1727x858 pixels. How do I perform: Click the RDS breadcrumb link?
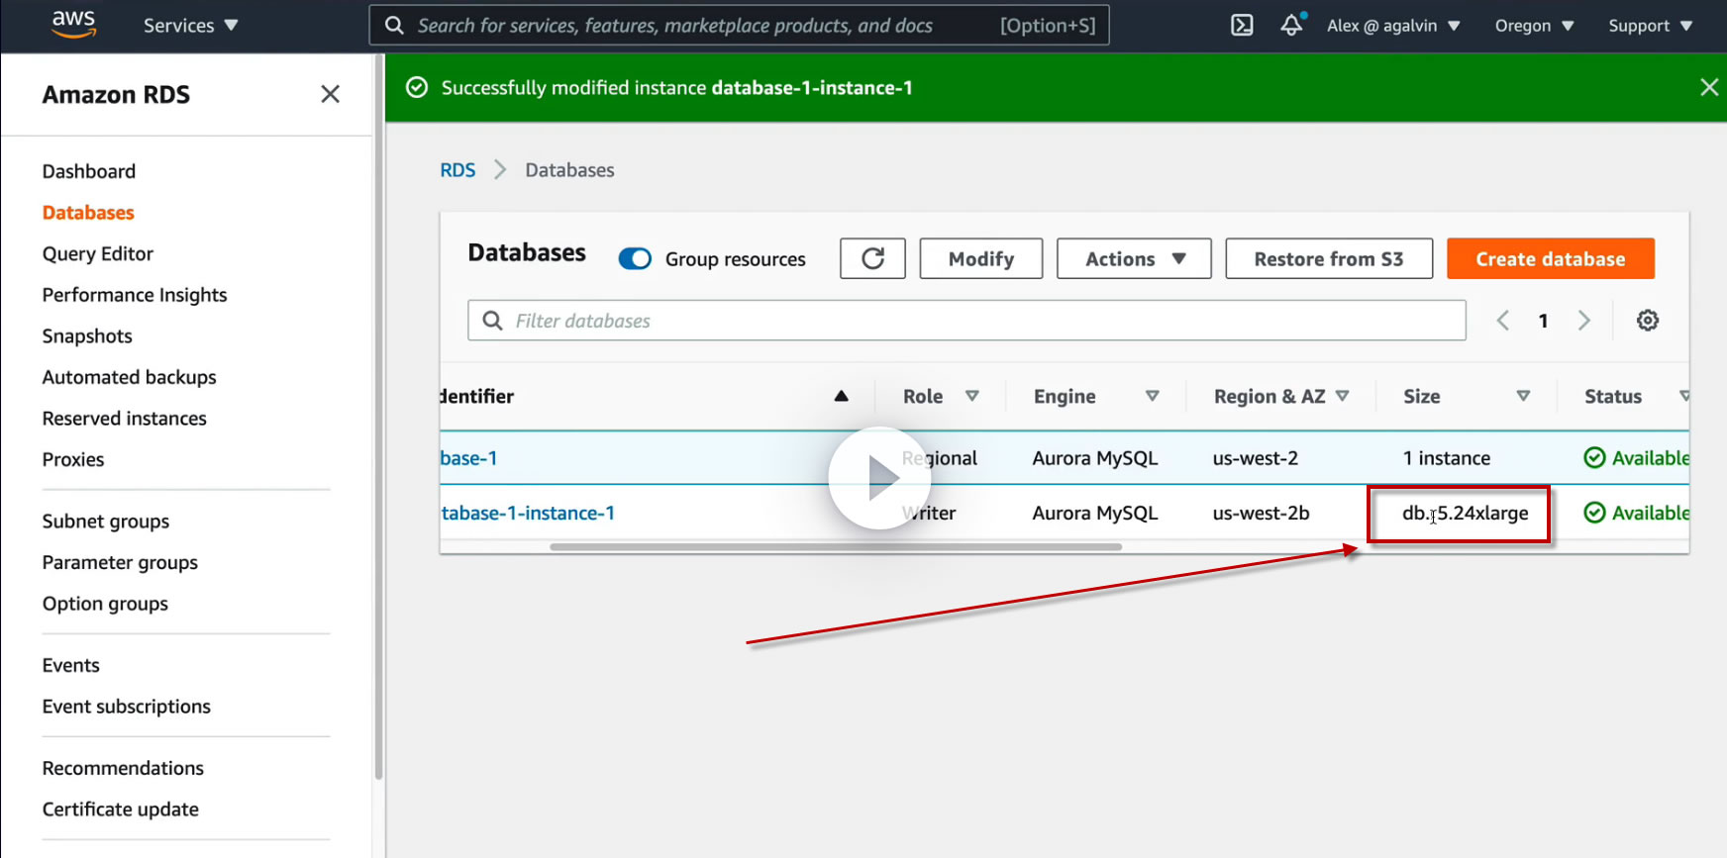[457, 170]
